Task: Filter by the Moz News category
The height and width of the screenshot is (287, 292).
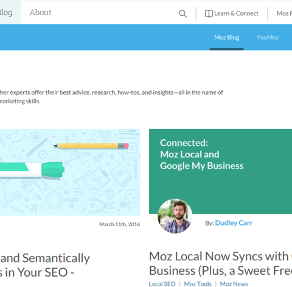Action: [x=234, y=284]
